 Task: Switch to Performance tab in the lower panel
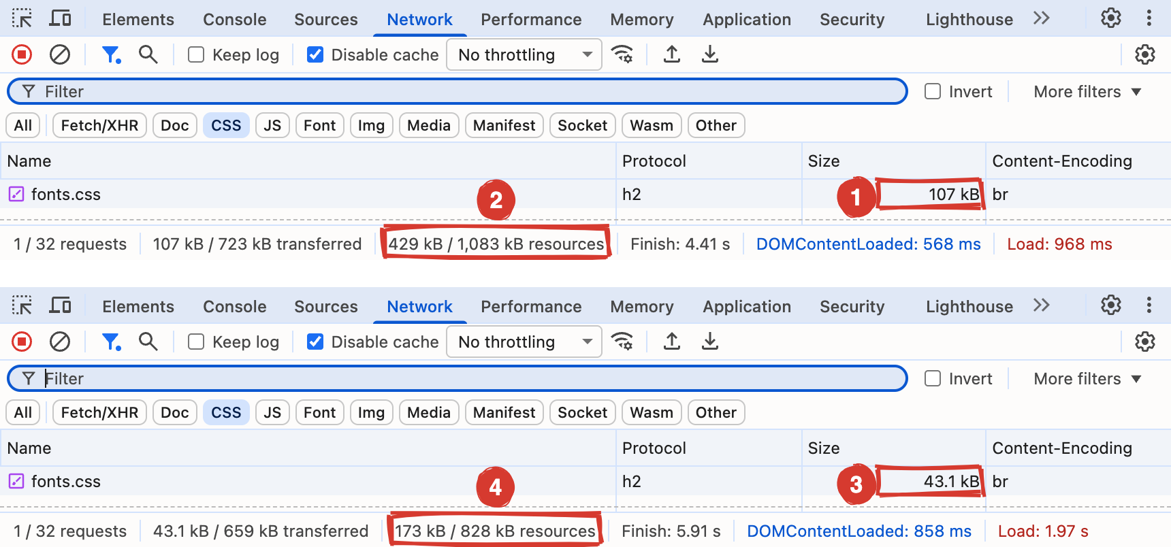click(x=531, y=306)
